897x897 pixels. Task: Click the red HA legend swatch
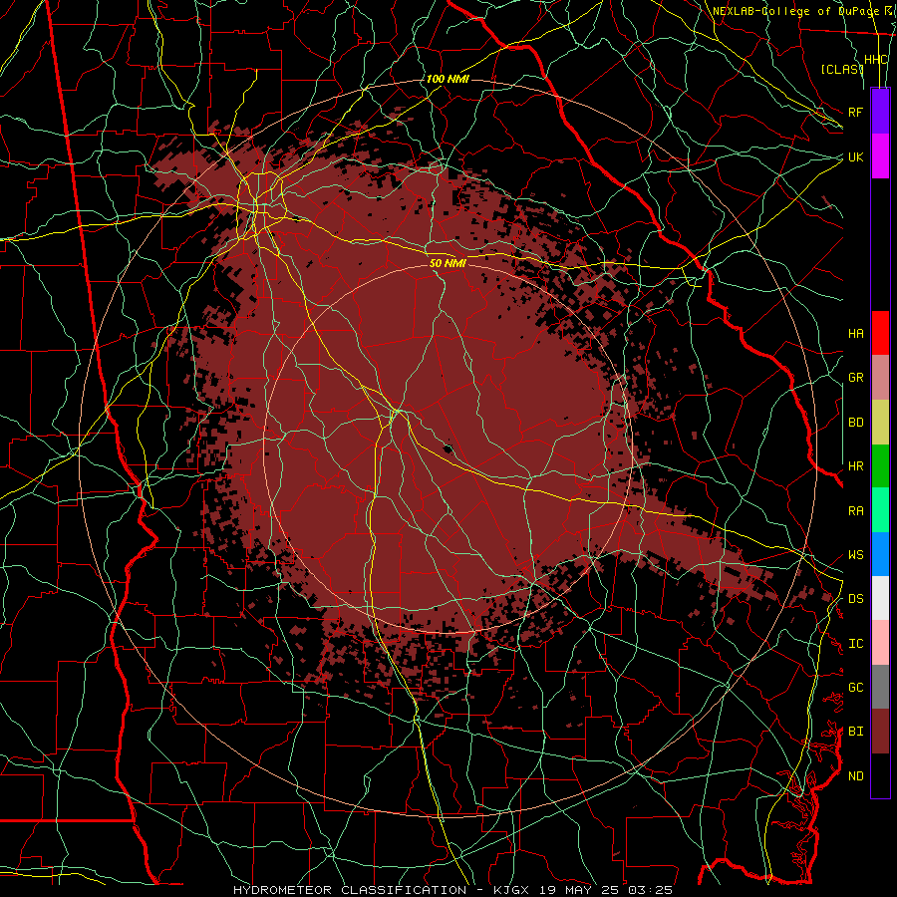pyautogui.click(x=880, y=333)
